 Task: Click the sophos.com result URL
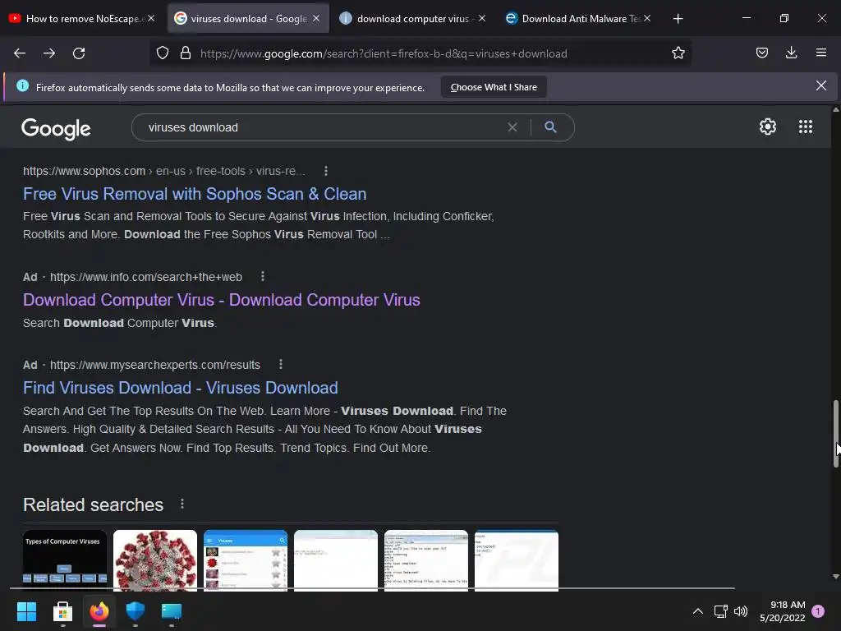pyautogui.click(x=164, y=171)
